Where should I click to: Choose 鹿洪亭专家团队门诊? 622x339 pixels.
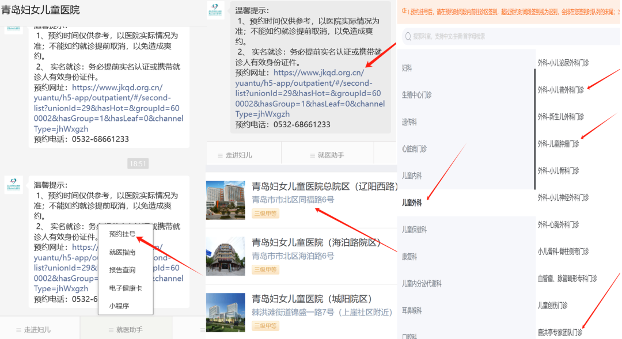click(x=560, y=332)
